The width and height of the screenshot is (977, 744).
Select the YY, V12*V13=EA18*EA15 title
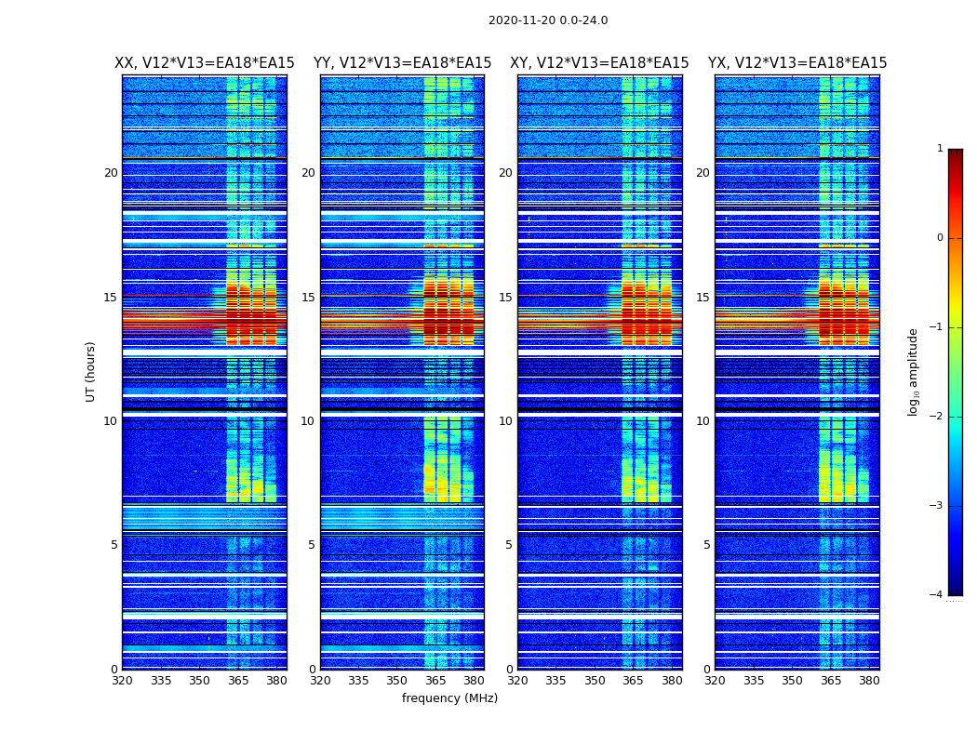402,63
